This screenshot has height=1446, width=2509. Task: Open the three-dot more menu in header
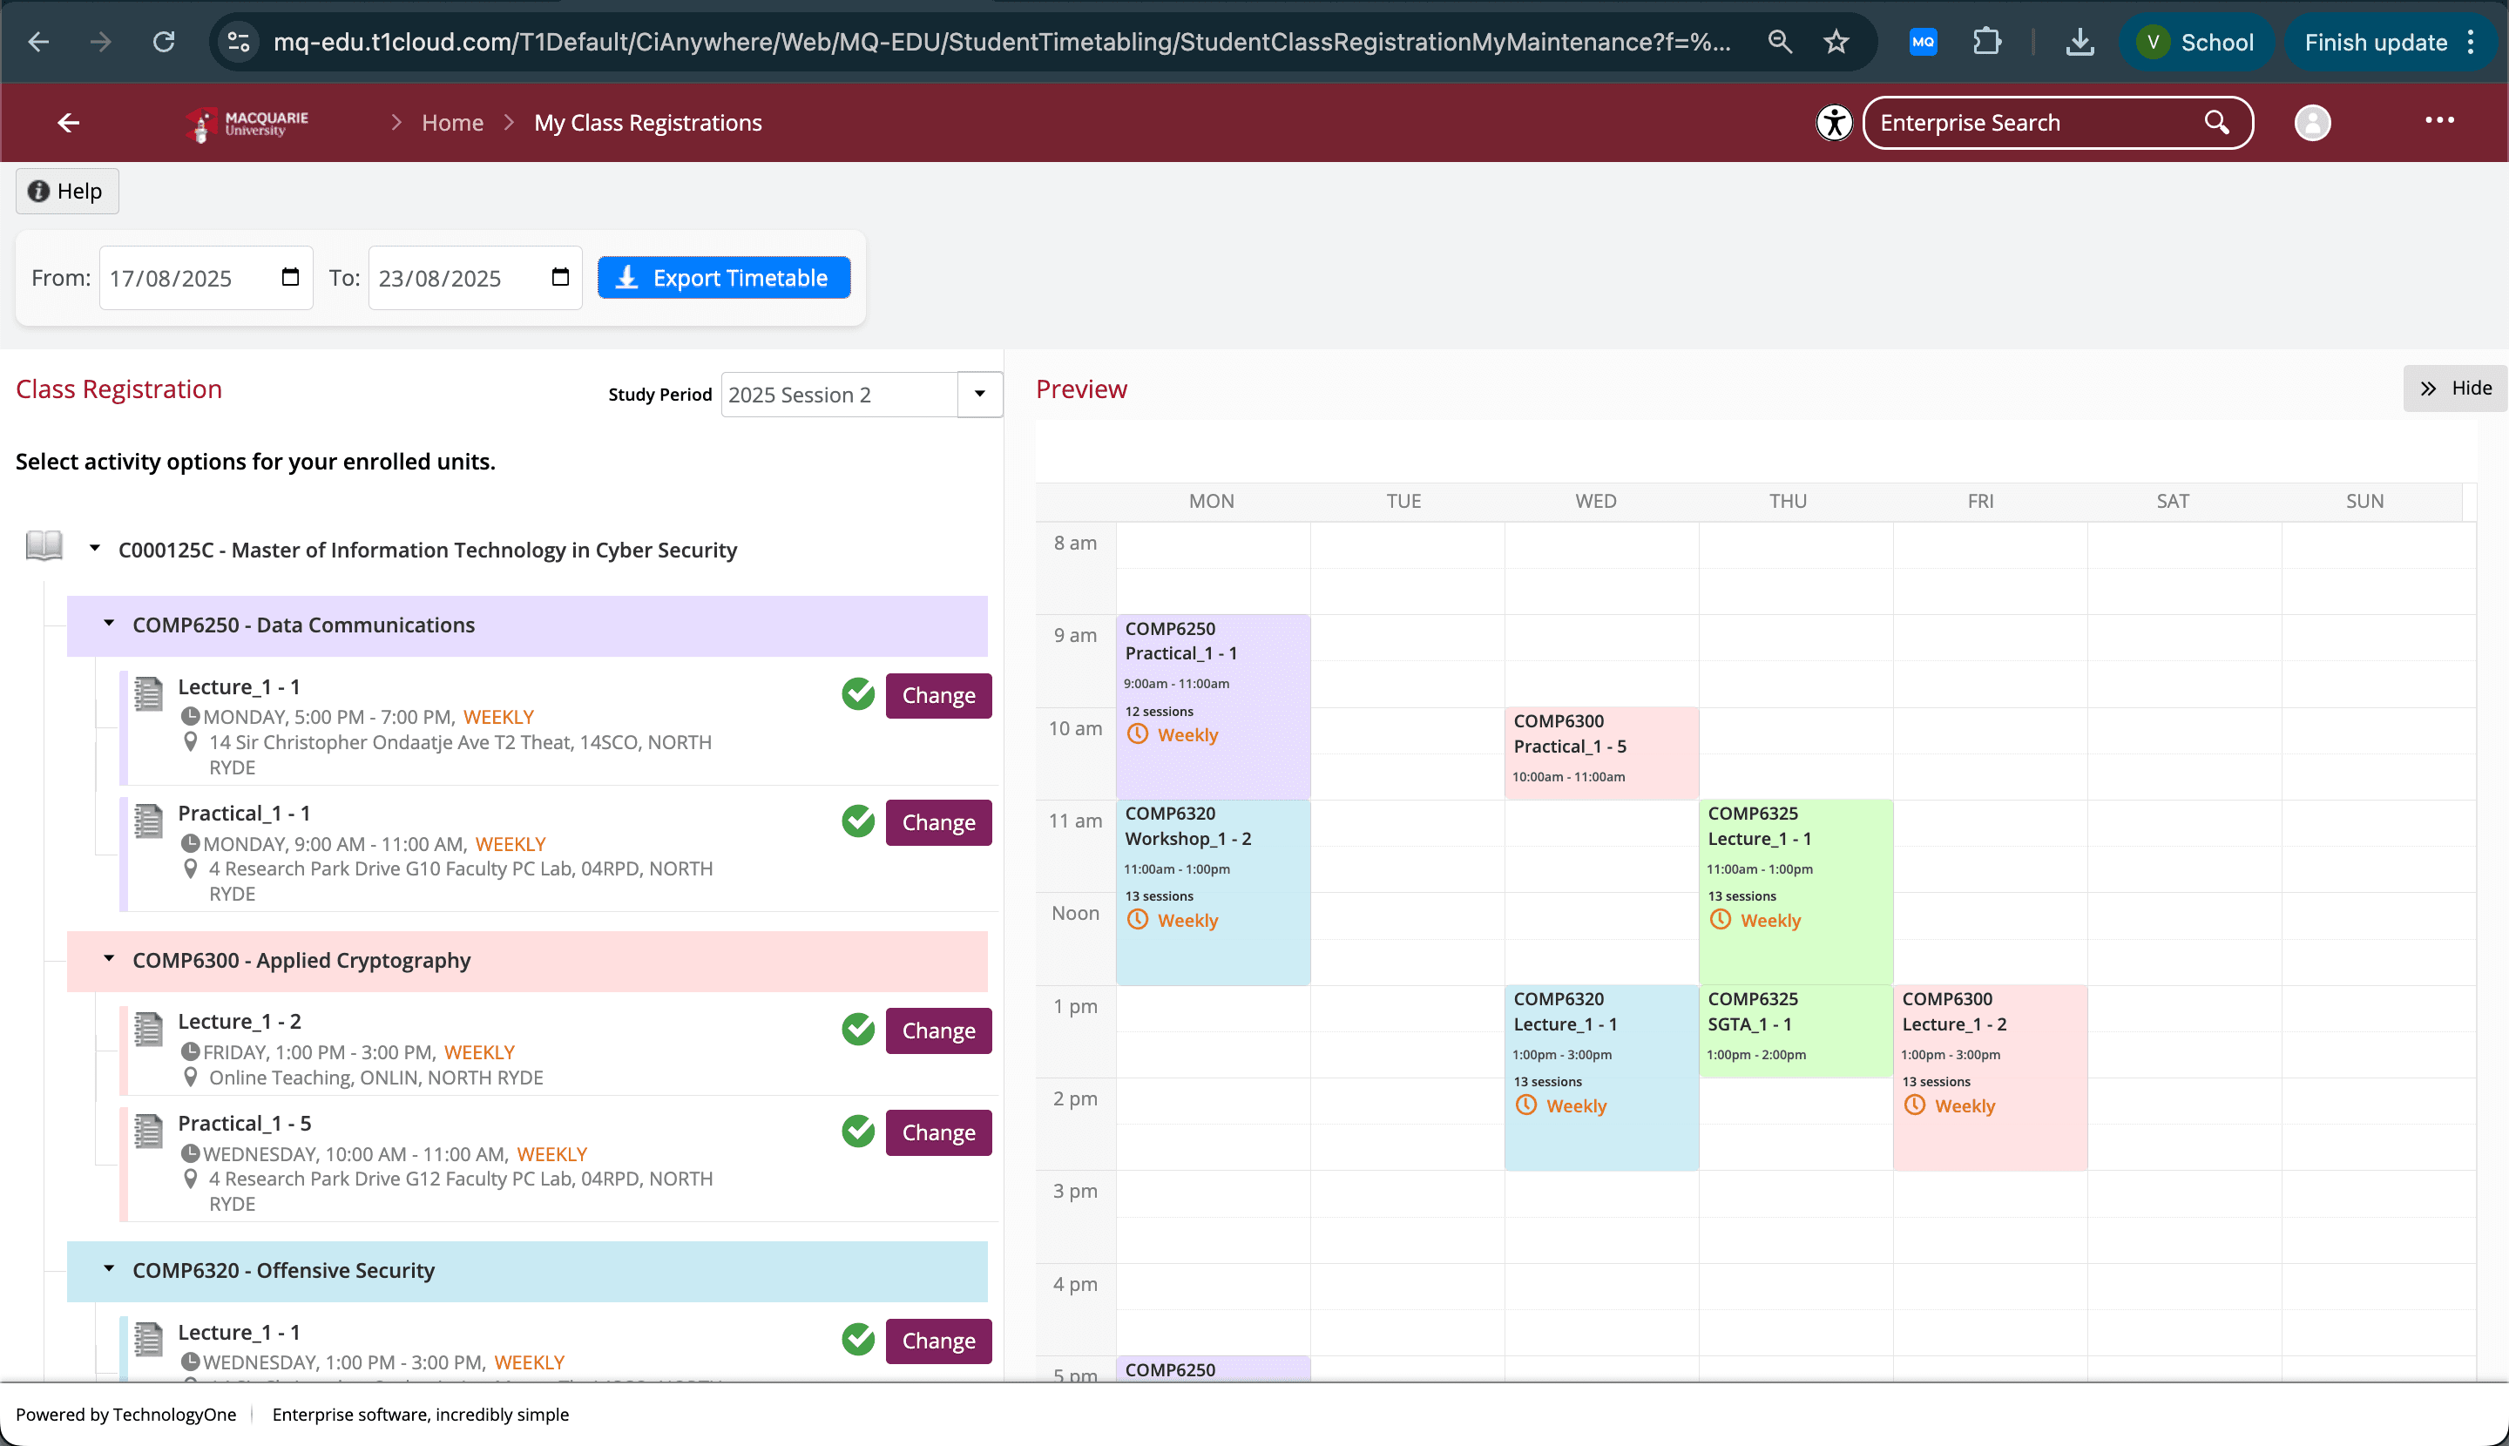point(2439,120)
